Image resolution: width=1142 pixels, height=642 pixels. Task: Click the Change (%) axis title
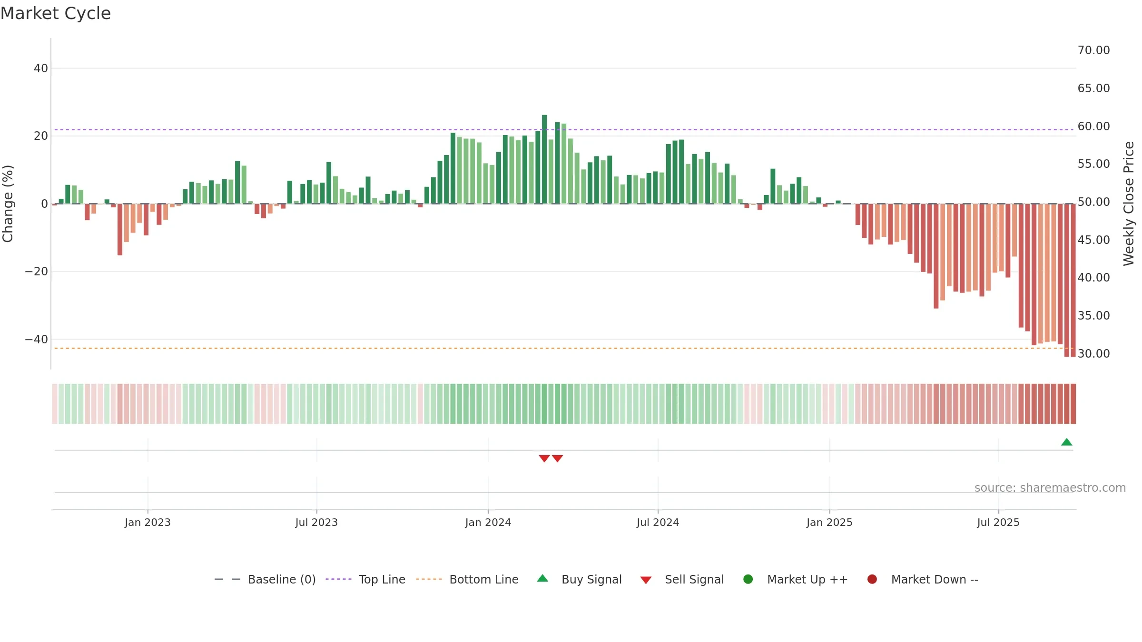click(8, 204)
